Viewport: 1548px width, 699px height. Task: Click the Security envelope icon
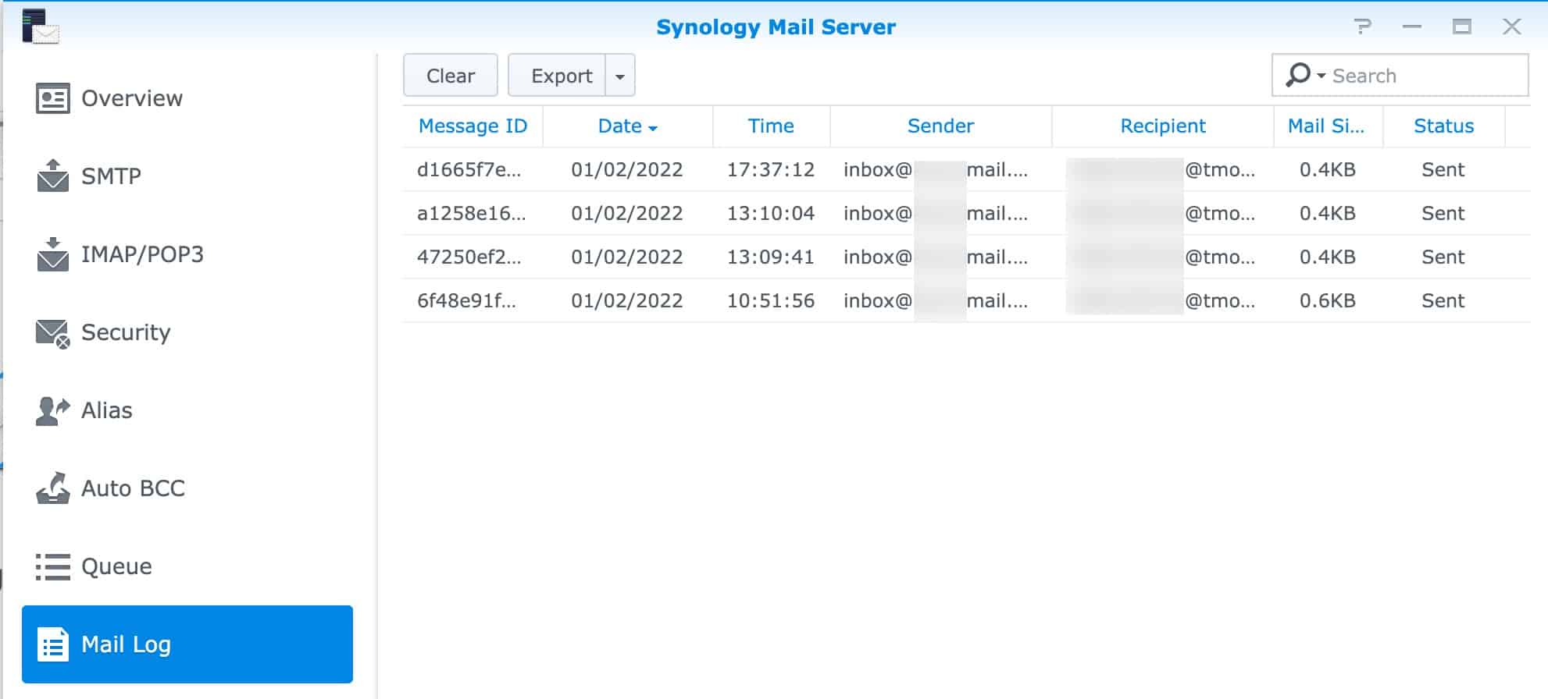pos(52,333)
